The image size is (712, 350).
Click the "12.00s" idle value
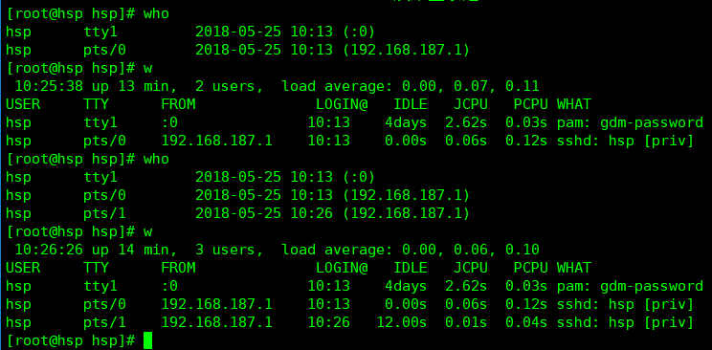pyautogui.click(x=401, y=322)
